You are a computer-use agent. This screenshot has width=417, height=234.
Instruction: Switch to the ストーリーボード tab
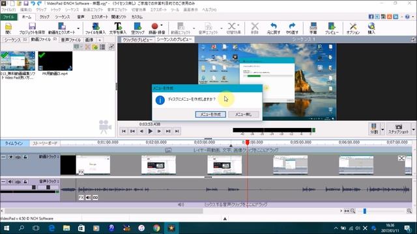(x=45, y=143)
